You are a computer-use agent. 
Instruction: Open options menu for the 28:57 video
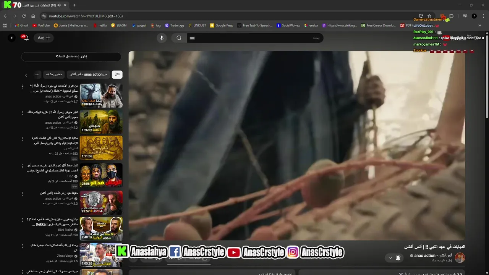tap(22, 194)
